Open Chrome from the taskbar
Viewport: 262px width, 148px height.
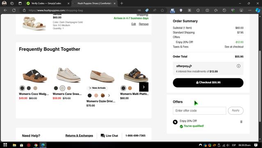pos(36,145)
